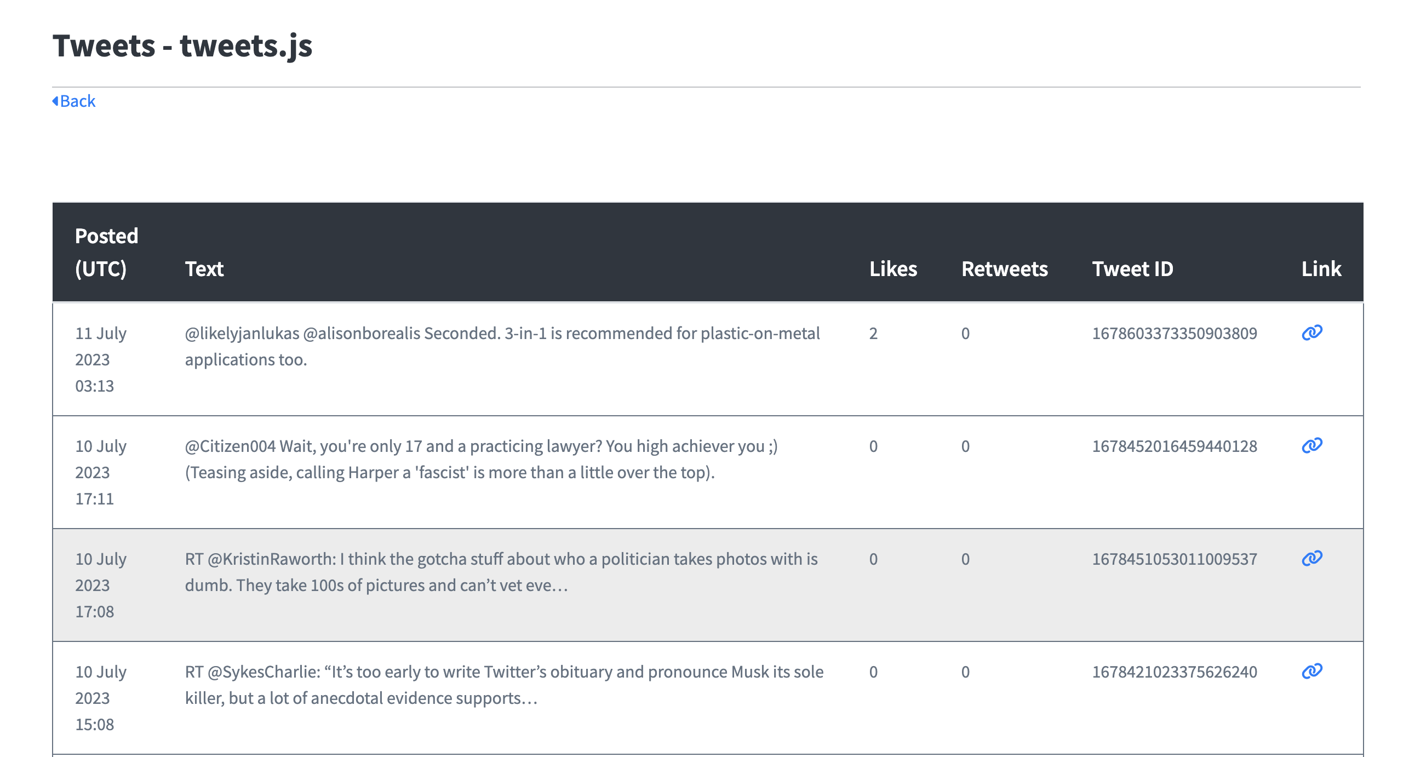Select tweet ID 1678421023375626240
This screenshot has height=757, width=1409.
pos(1174,672)
